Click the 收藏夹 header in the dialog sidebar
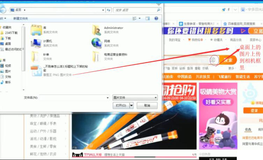Screen dimensions: 263x160 click(7, 27)
